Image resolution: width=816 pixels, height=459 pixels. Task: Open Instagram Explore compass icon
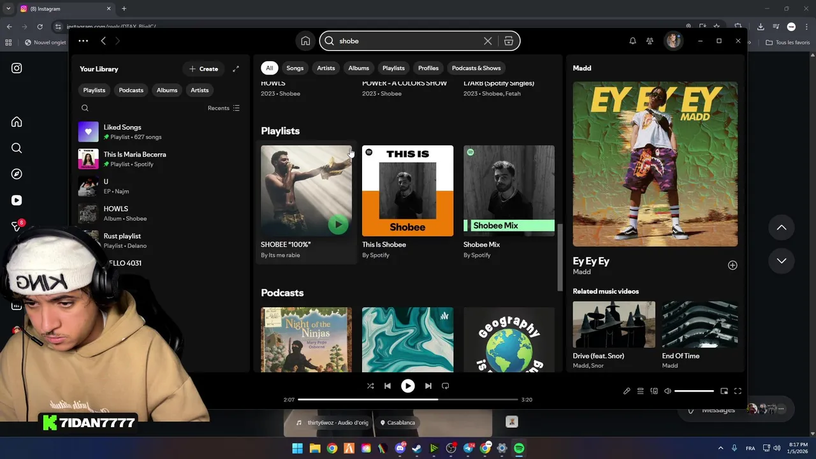(17, 174)
